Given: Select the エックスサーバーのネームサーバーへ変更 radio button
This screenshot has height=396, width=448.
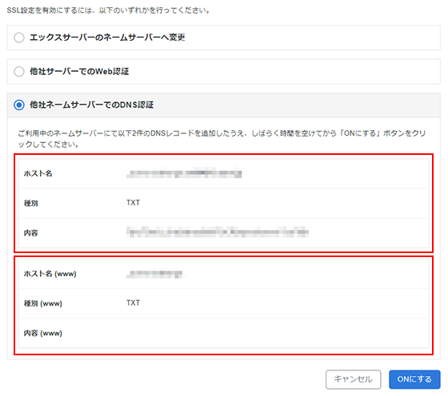Looking at the screenshot, I should pos(19,38).
